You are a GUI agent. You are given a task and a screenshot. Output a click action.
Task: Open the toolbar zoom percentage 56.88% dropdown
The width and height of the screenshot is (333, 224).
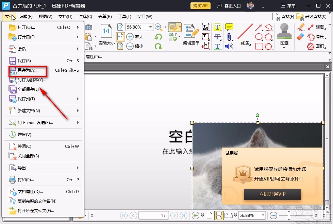pos(150,27)
